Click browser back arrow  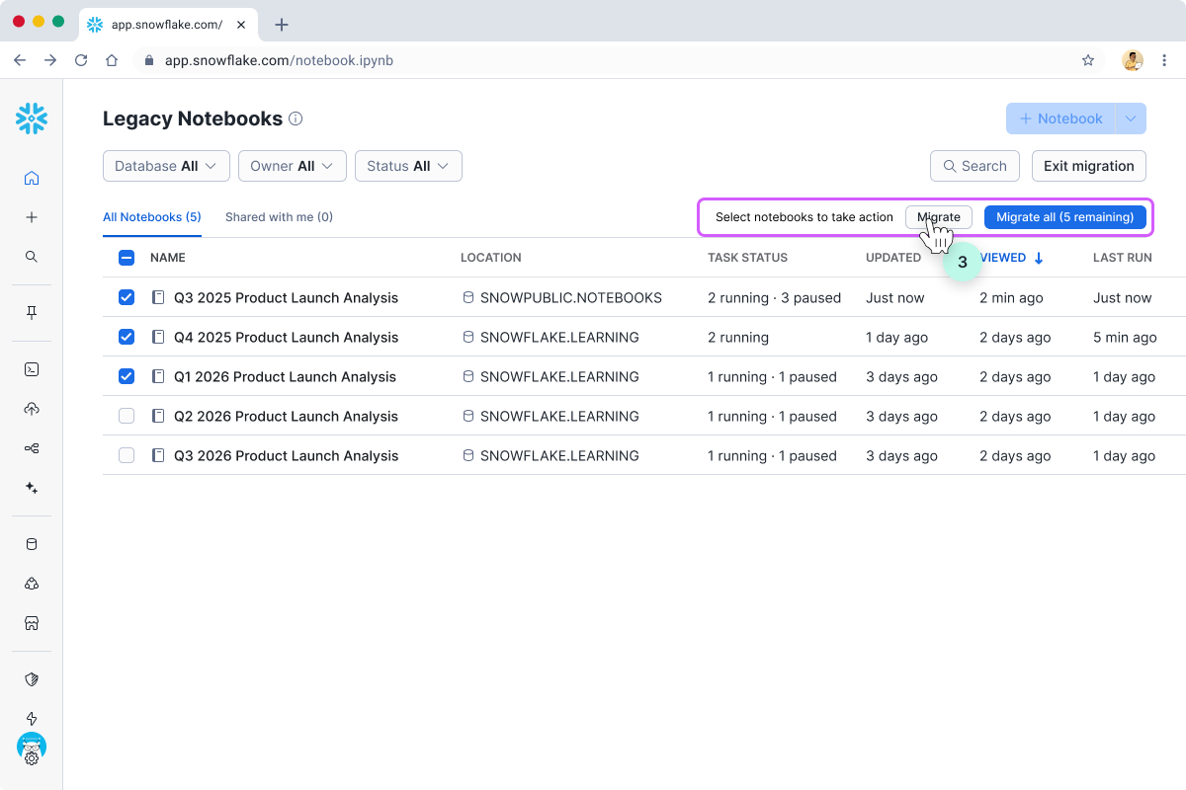click(x=20, y=60)
